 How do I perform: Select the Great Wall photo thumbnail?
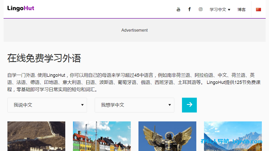(36, 136)
